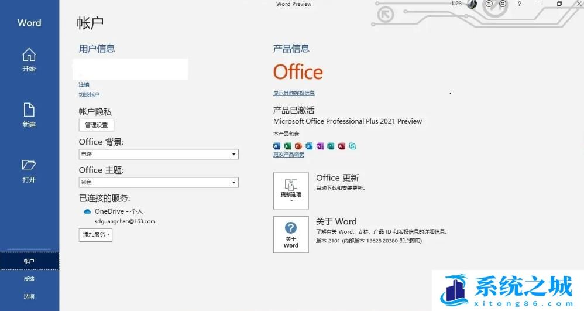The width and height of the screenshot is (584, 311).
Task: Click the Publisher icon in product list
Action: (x=331, y=146)
